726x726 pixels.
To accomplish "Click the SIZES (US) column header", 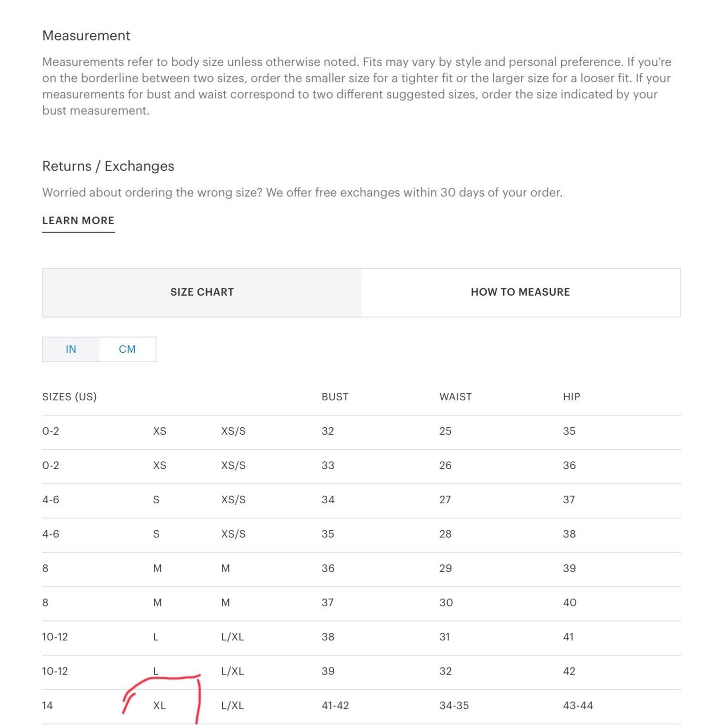I will point(70,397).
